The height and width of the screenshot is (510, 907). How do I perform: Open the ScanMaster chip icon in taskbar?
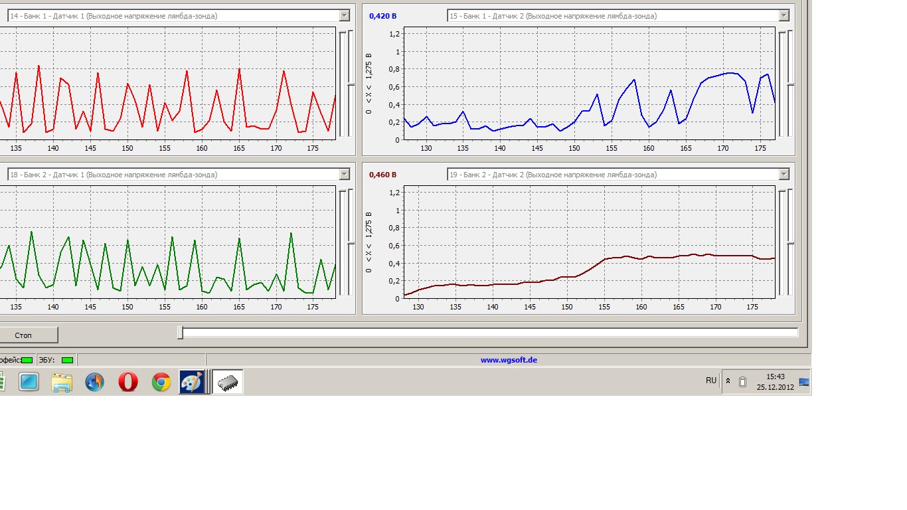tap(228, 382)
